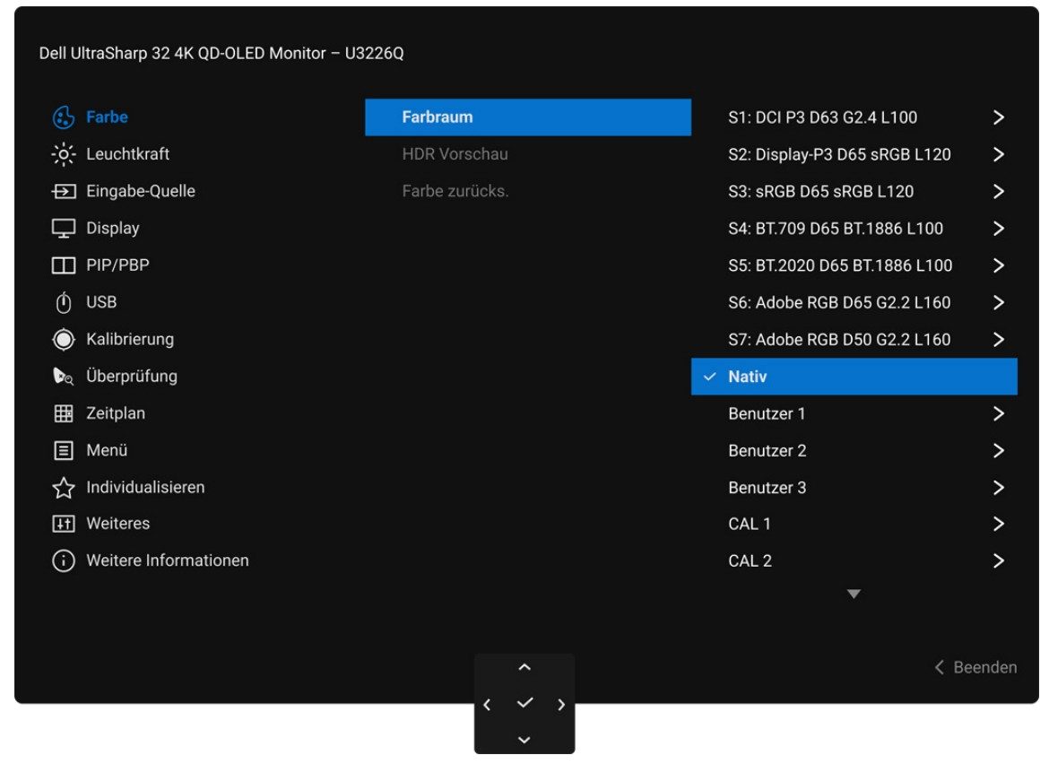The height and width of the screenshot is (764, 1049).
Task: Select the Nativ color space
Action: [854, 377]
